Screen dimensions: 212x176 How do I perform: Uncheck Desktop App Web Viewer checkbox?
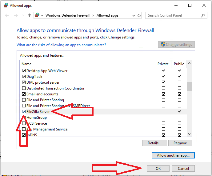[24, 70]
